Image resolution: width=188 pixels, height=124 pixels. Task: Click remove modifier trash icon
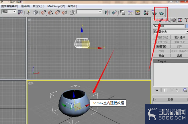pyautogui.click(x=177, y=90)
